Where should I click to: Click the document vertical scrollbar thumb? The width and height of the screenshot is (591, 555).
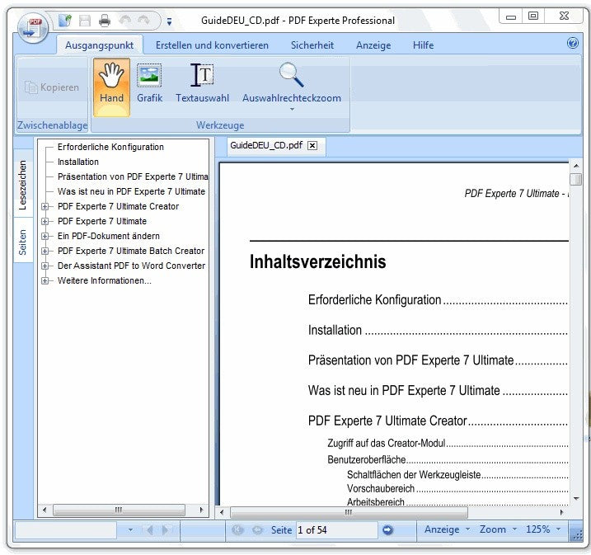[576, 180]
